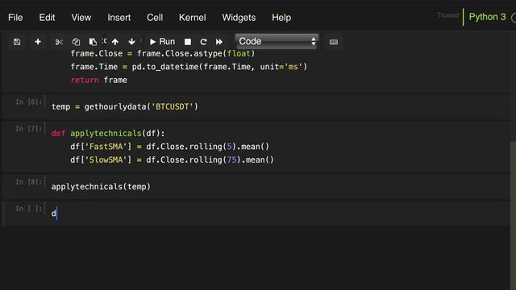Click the 'return frame' line
Screen dimensions: 516x290
pos(98,80)
